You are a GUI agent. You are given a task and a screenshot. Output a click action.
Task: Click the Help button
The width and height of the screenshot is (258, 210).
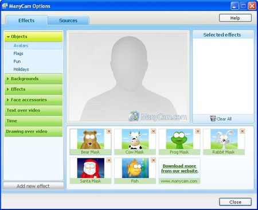pyautogui.click(x=235, y=18)
